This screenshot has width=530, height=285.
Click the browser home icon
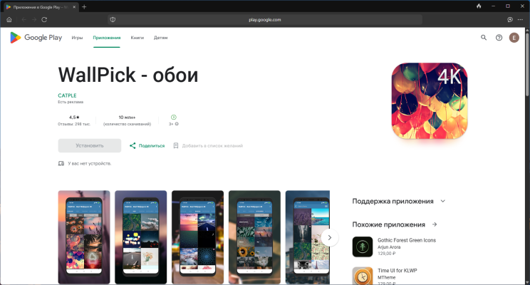click(9, 19)
